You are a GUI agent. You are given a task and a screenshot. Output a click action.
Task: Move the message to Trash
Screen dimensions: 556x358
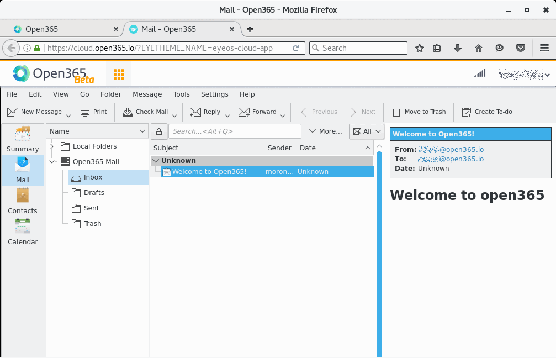coord(419,112)
